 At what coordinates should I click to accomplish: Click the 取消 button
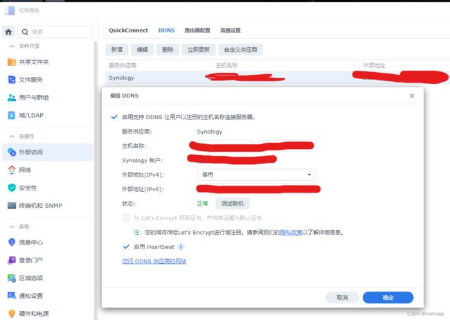point(342,298)
